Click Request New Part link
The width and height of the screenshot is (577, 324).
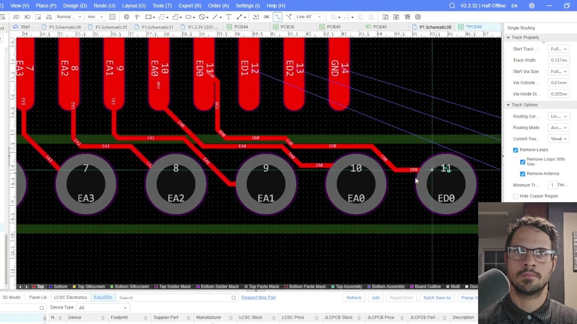[x=258, y=297]
